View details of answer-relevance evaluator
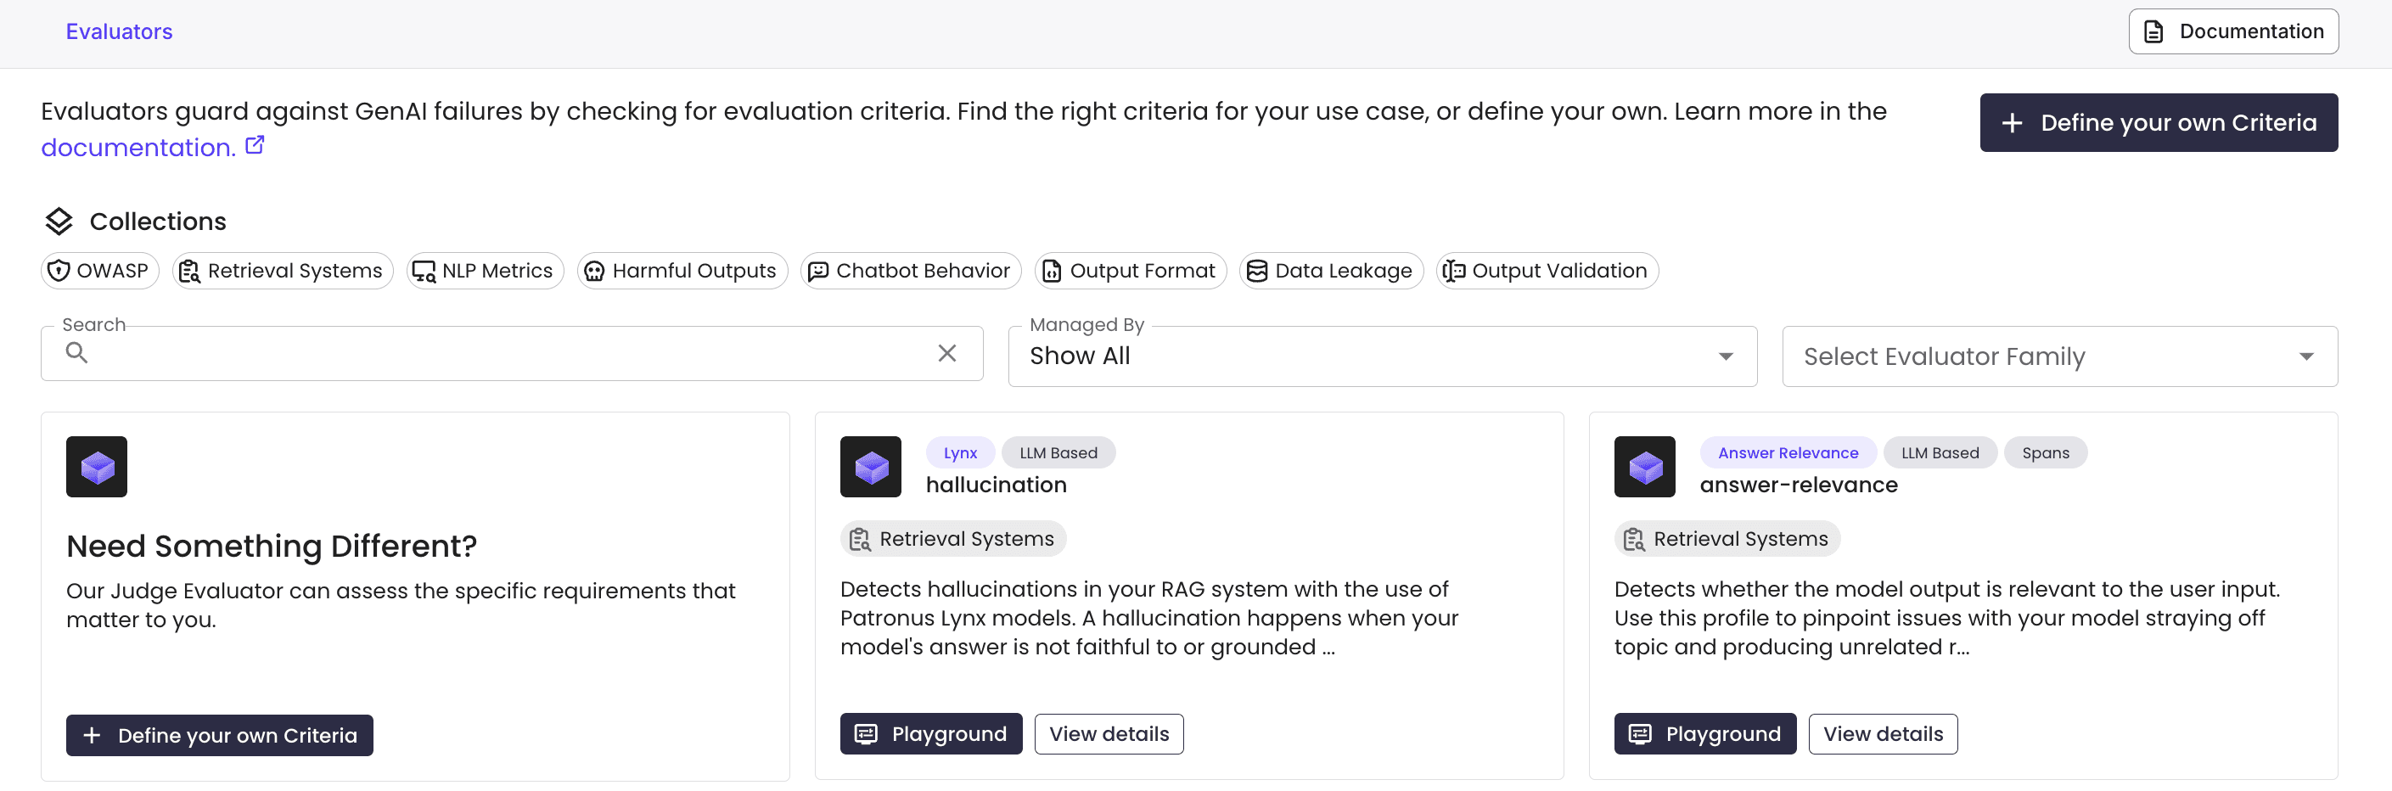Viewport: 2392px width, 791px height. pos(1882,734)
